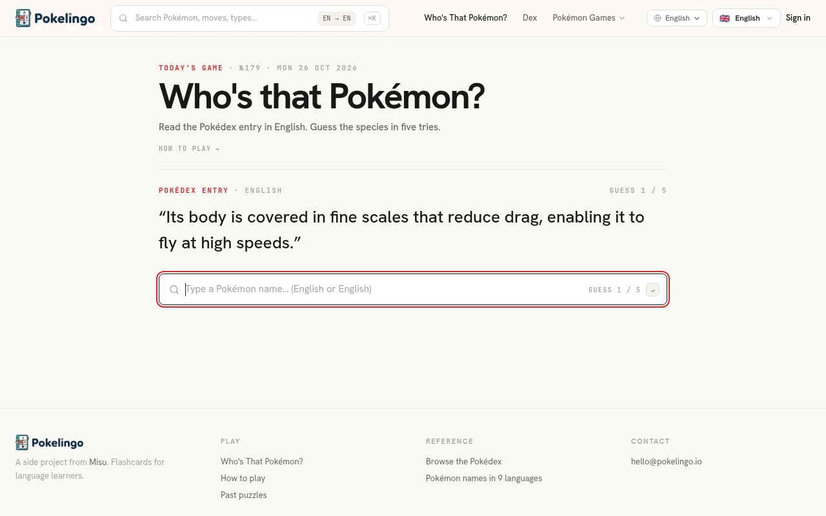
Task: Click the Pokelingo logo in the footer
Action: [50, 442]
